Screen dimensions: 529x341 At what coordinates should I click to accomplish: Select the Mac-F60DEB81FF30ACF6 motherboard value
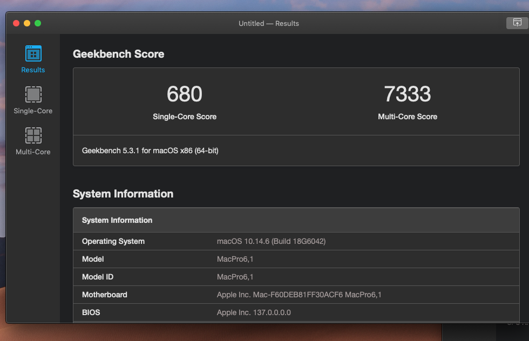click(x=299, y=295)
